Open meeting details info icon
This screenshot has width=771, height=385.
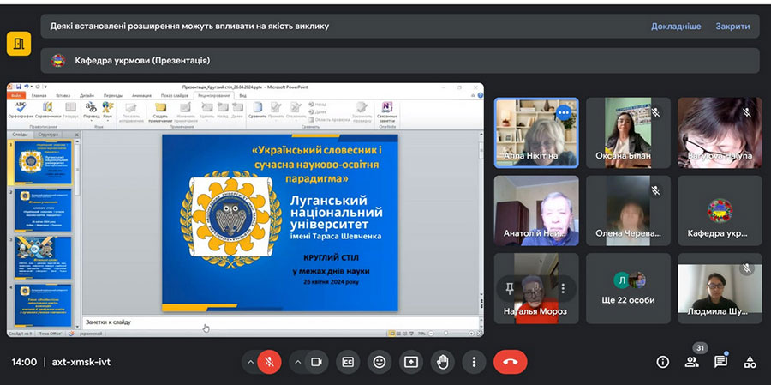(x=662, y=362)
